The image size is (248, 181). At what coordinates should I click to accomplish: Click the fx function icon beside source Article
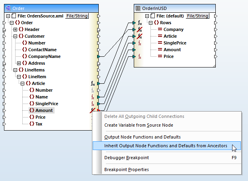pyautogui.click(x=93, y=83)
